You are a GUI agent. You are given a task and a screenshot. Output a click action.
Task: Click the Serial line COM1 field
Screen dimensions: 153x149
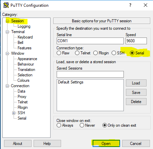point(90,41)
